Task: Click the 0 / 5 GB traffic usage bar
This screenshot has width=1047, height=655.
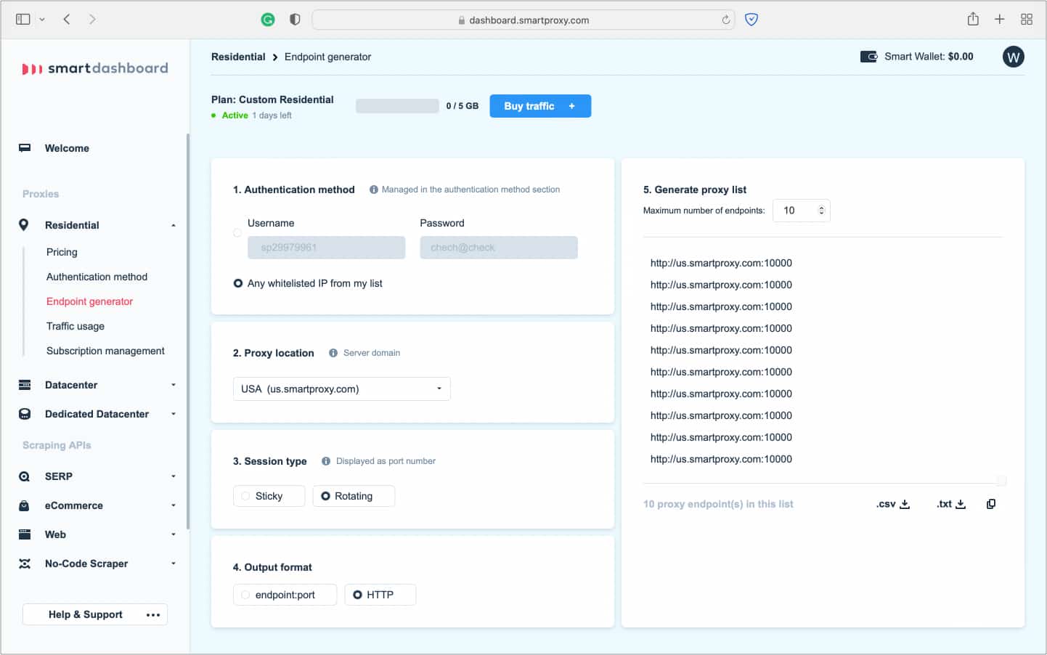Action: coord(397,106)
